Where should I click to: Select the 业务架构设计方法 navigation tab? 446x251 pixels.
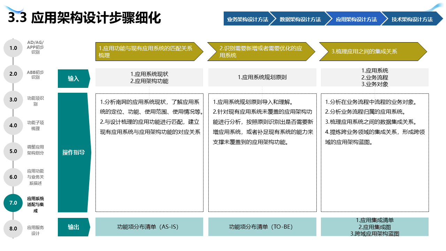tap(247, 19)
